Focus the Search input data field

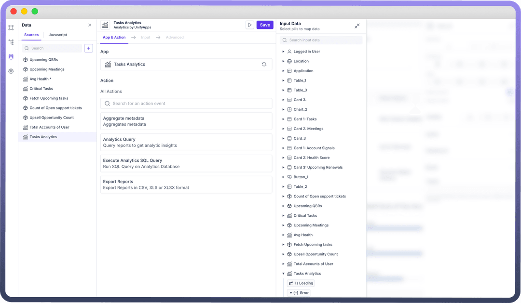[x=322, y=40]
